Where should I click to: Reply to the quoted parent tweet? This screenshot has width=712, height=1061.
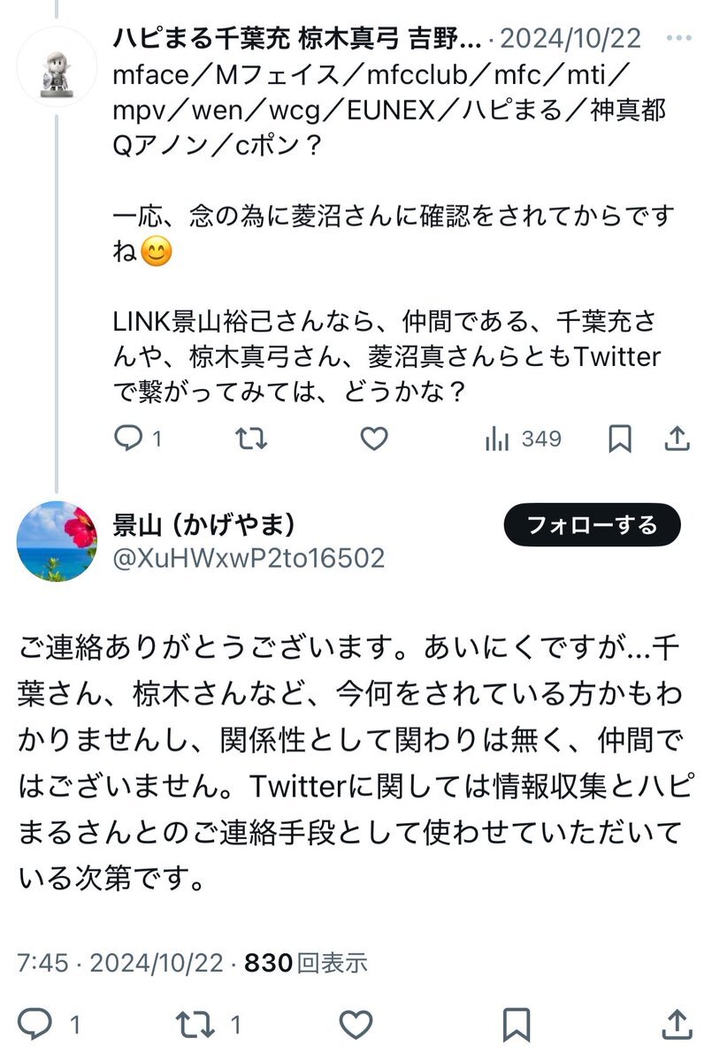pos(130,439)
